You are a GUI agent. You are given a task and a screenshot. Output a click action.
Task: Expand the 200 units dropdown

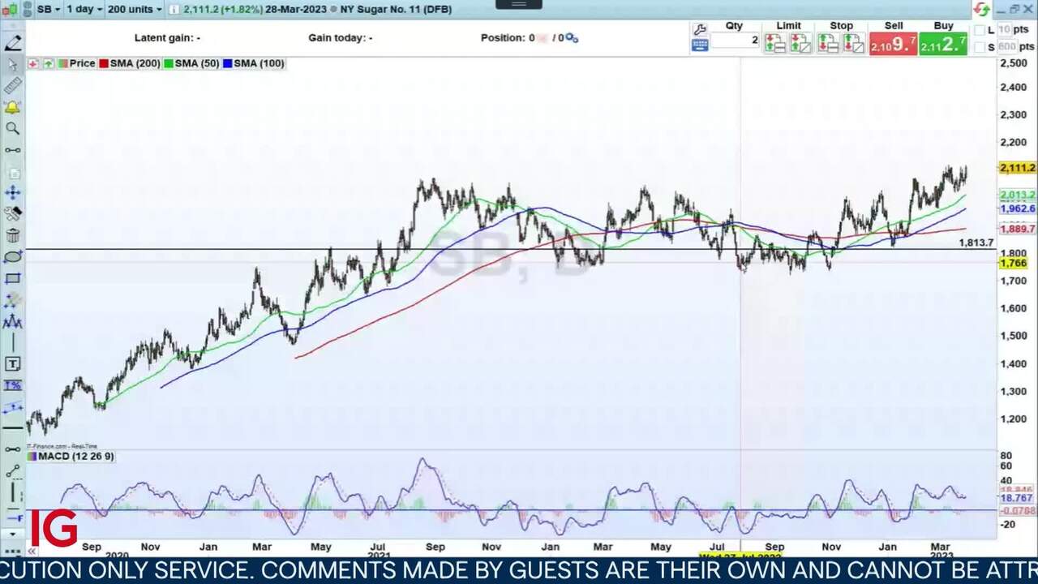pyautogui.click(x=135, y=9)
